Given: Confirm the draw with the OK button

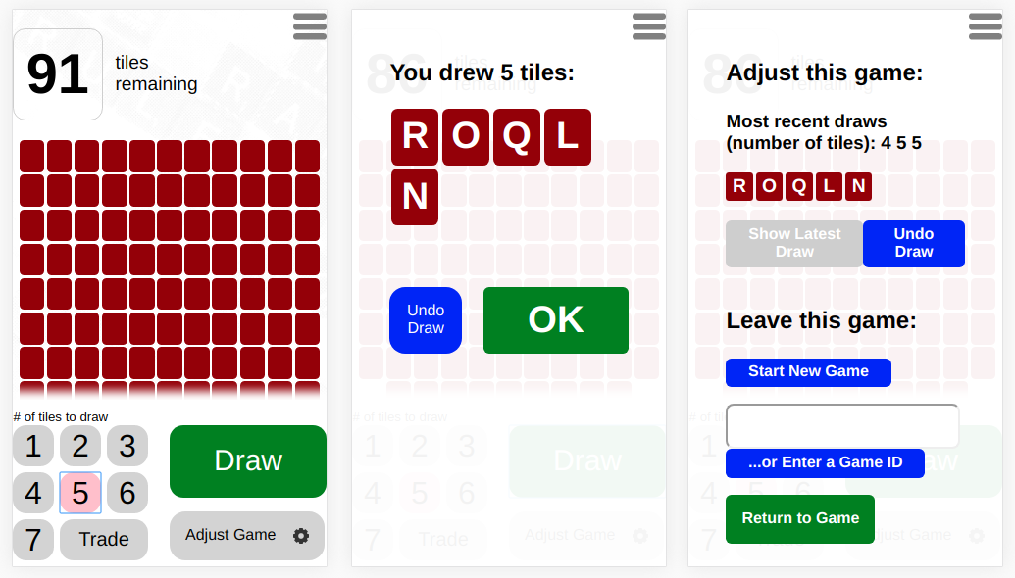Looking at the screenshot, I should [x=556, y=320].
